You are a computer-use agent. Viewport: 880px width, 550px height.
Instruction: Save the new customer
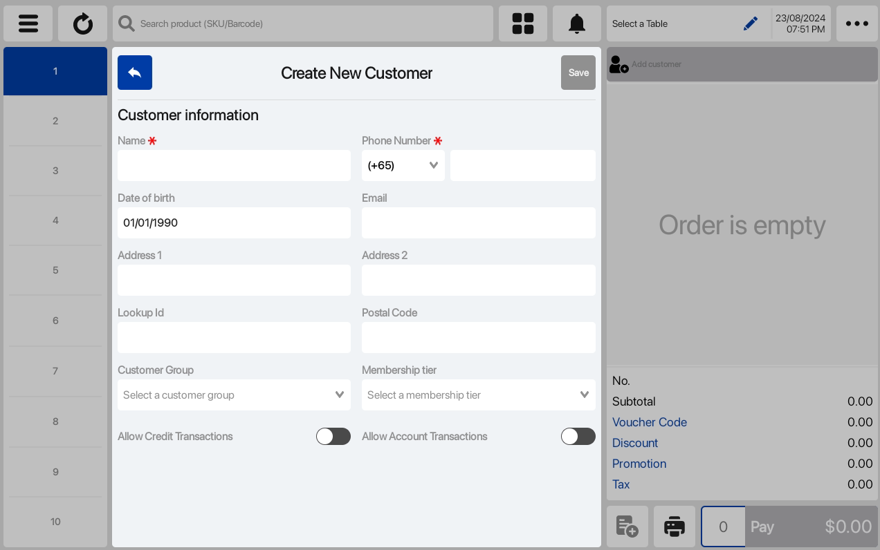pyautogui.click(x=578, y=73)
